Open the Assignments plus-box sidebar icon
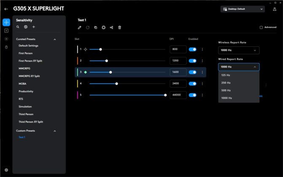Screen dimensions: 283x177 [x=6, y=31]
